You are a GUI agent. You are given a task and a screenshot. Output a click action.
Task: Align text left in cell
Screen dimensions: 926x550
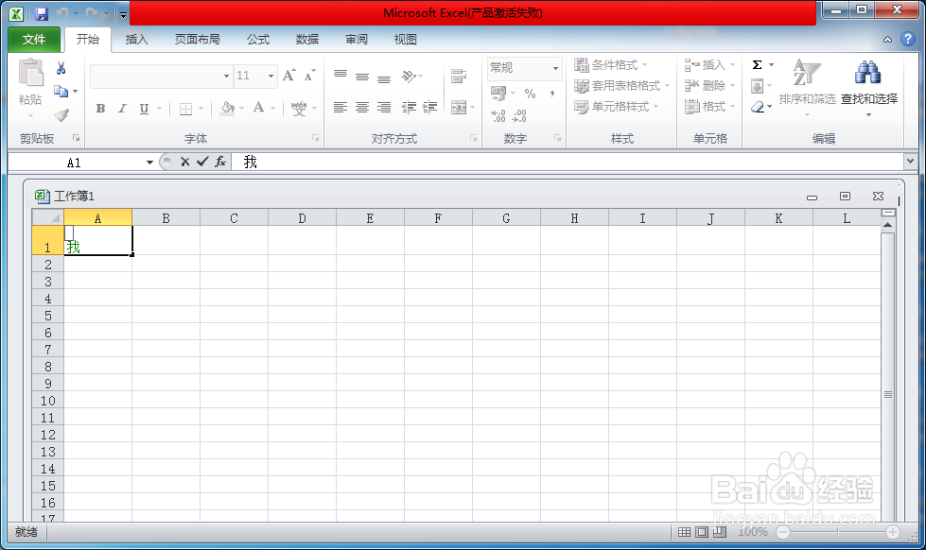tap(341, 108)
